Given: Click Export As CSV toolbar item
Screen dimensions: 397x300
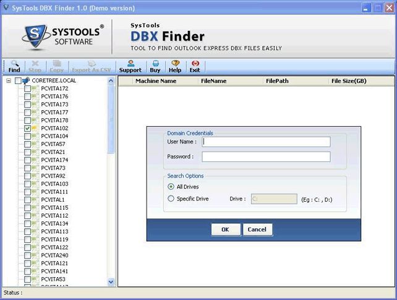Looking at the screenshot, I should pos(91,67).
